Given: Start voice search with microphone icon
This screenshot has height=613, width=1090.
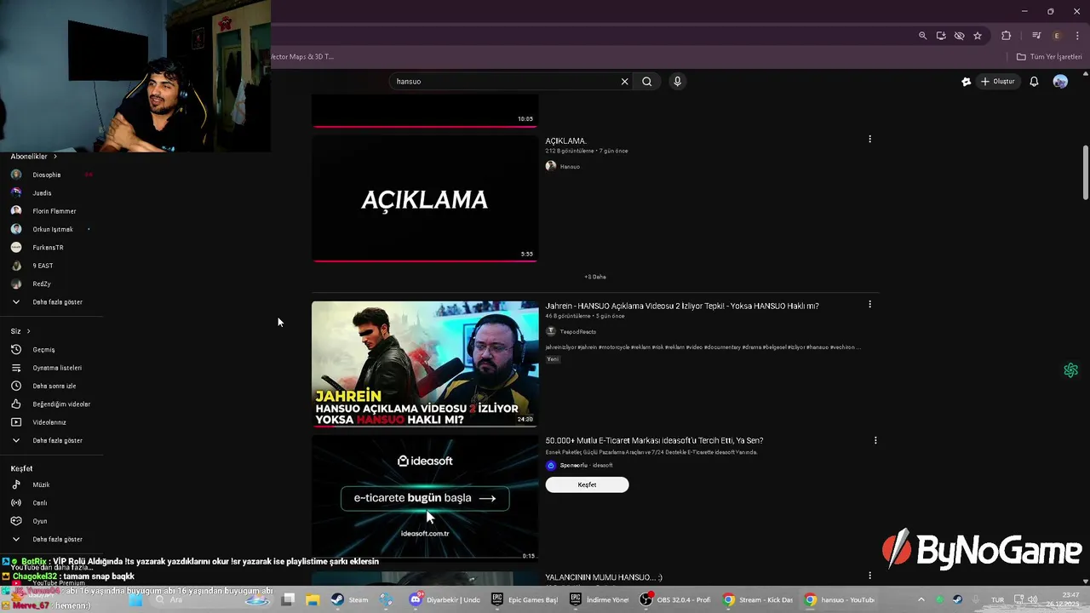Looking at the screenshot, I should (677, 82).
